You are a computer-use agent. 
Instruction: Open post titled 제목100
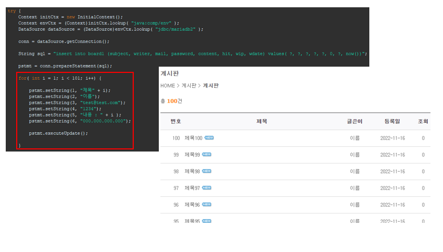coord(193,138)
